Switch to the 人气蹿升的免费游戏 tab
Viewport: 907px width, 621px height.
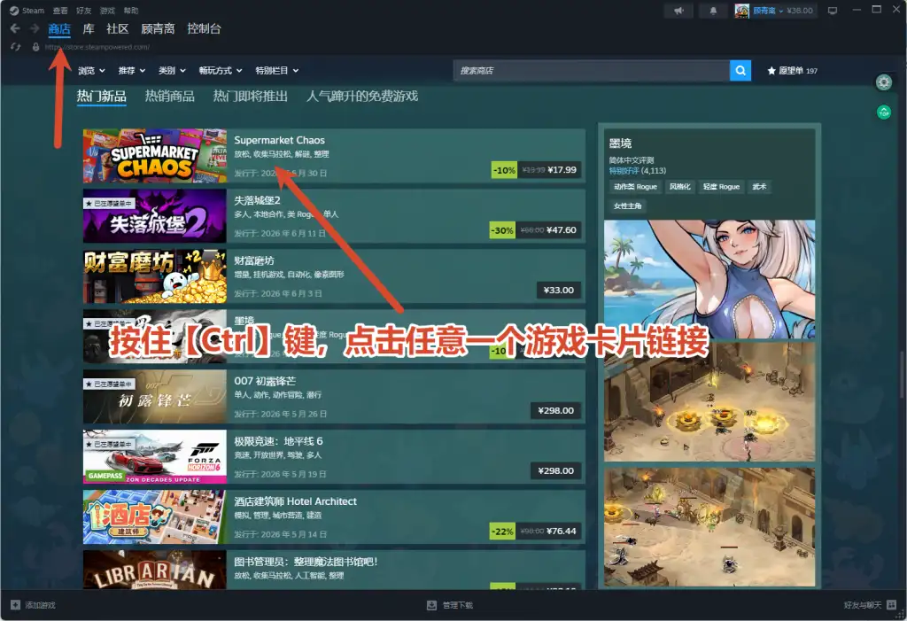tap(362, 96)
